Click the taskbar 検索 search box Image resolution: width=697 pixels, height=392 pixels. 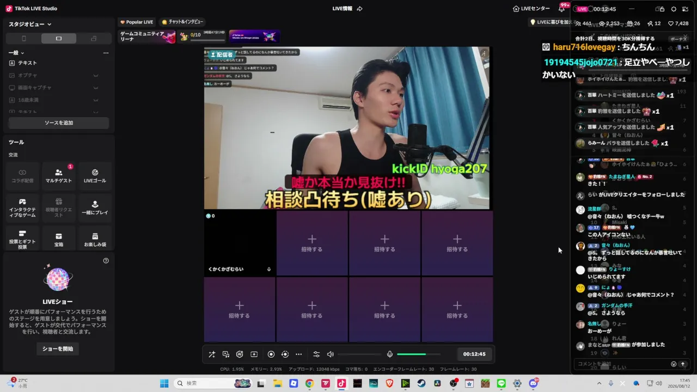coord(213,383)
